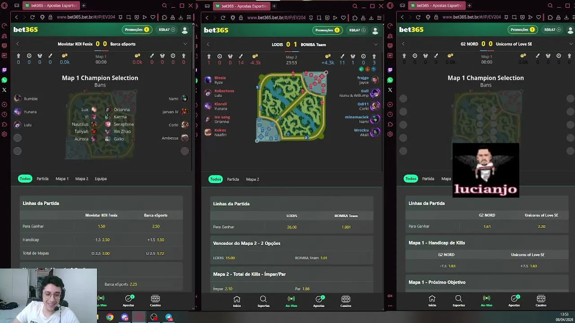Screen dimensions: 575x323
Task: Go back from the G2 NORD match header
Action: [403, 44]
